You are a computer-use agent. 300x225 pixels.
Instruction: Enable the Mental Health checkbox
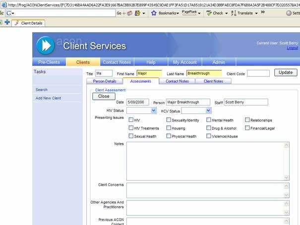[209, 120]
